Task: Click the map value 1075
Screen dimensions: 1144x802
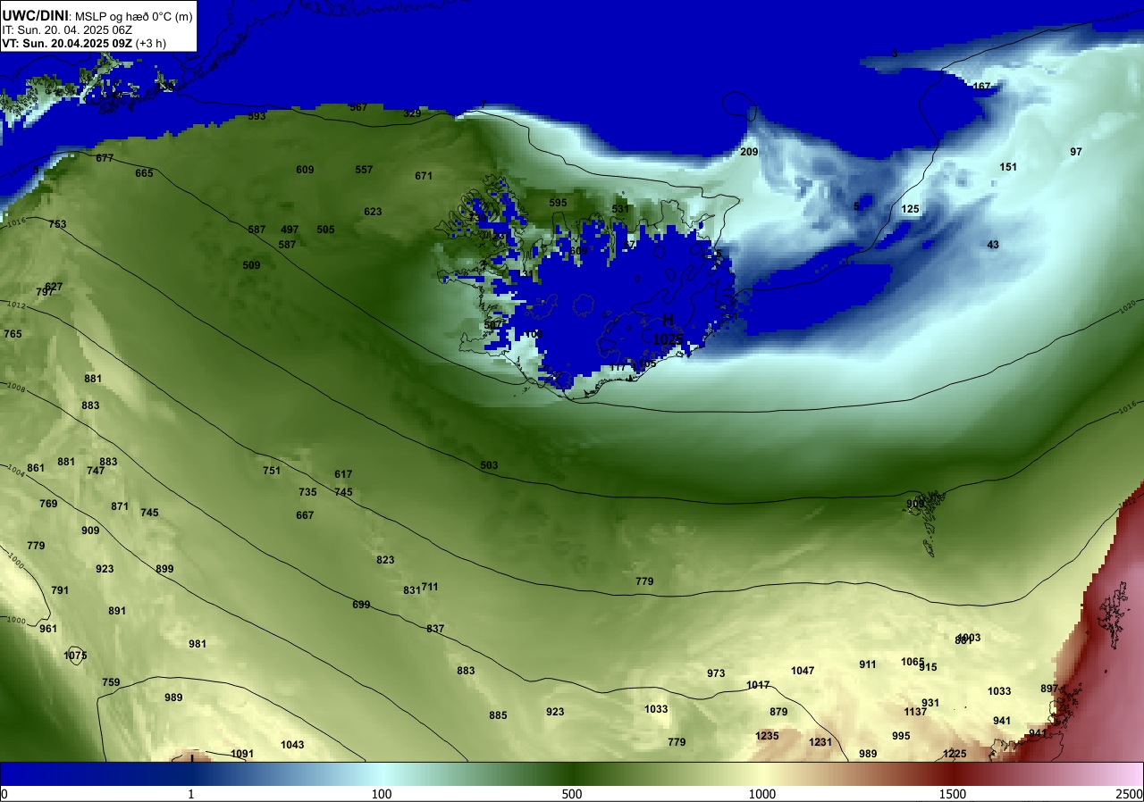Action: 76,656
